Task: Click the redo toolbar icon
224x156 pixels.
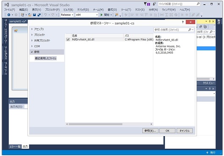Action: pos(53,15)
